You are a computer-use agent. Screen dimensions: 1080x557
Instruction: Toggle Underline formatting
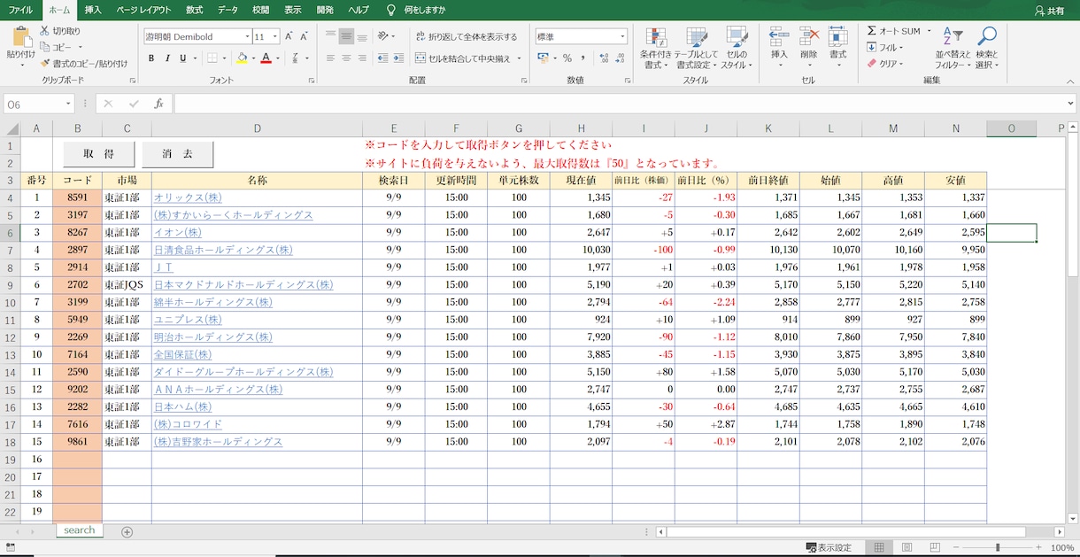pos(183,58)
